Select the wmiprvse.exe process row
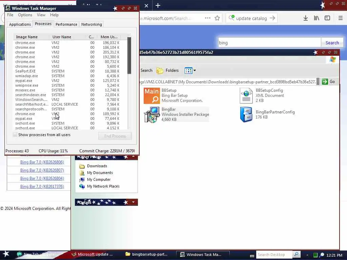Image resolution: width=347 pixels, height=260 pixels. point(70,85)
